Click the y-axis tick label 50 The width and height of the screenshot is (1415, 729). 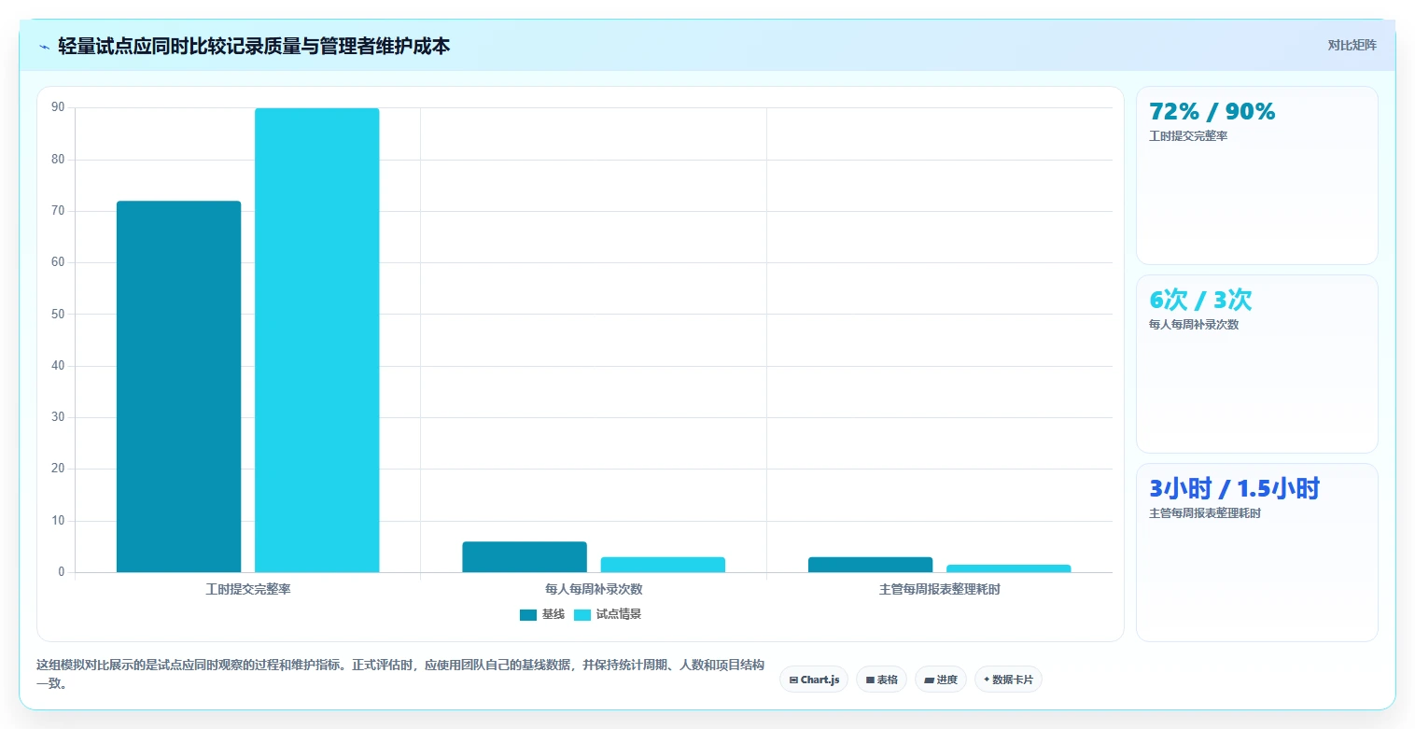(x=58, y=314)
